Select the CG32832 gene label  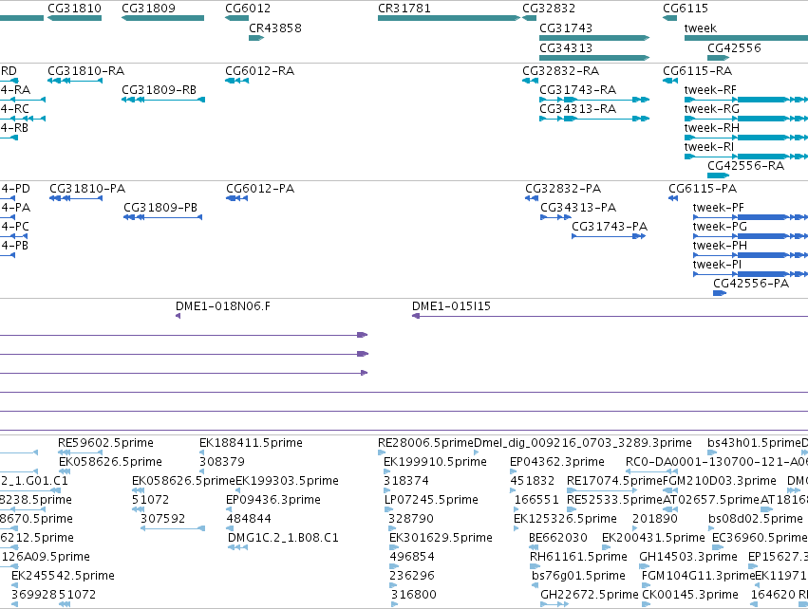549,9
